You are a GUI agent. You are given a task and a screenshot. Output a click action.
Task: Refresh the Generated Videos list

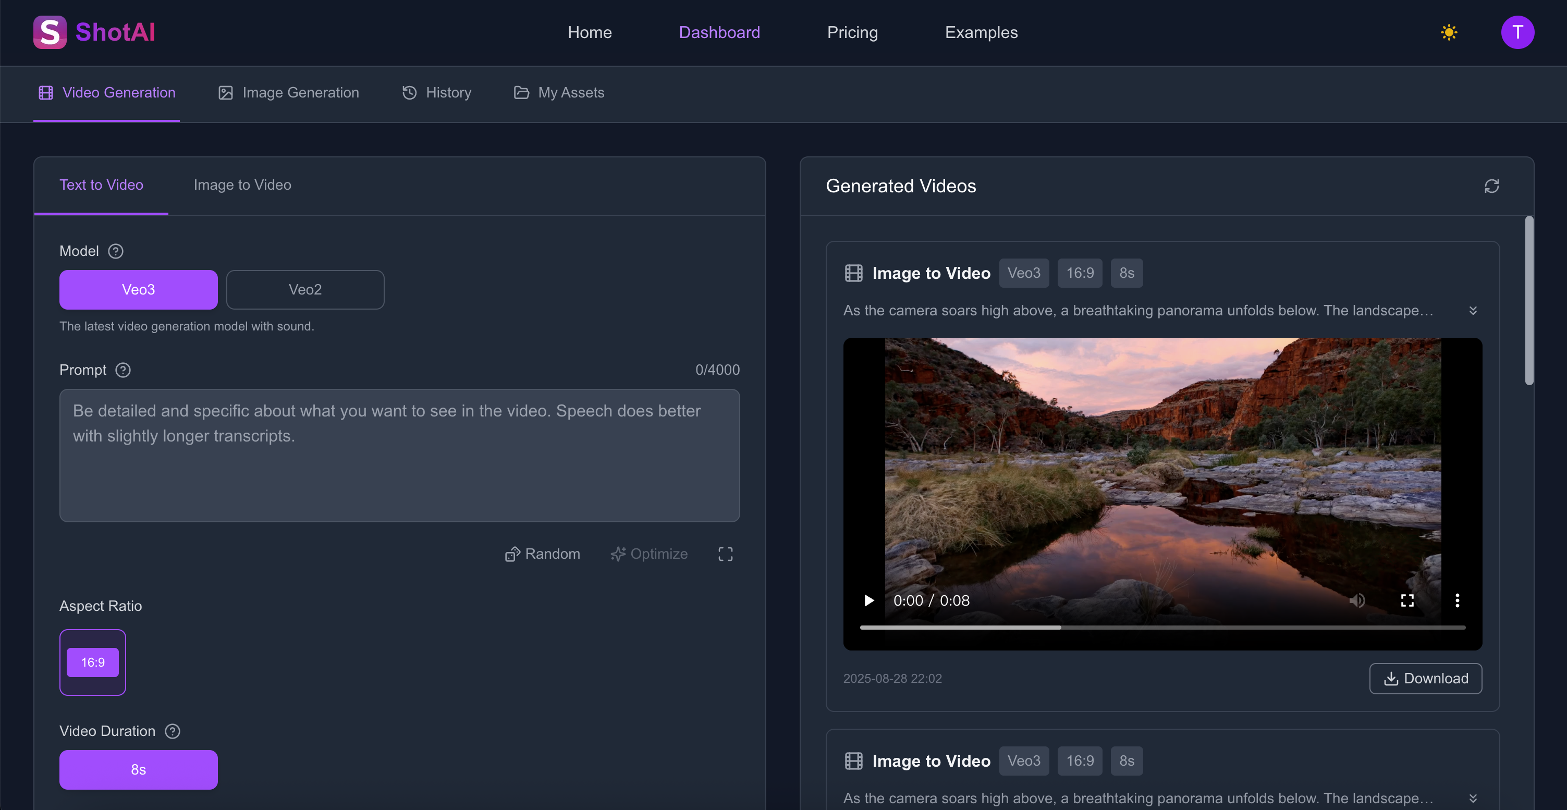(1491, 186)
